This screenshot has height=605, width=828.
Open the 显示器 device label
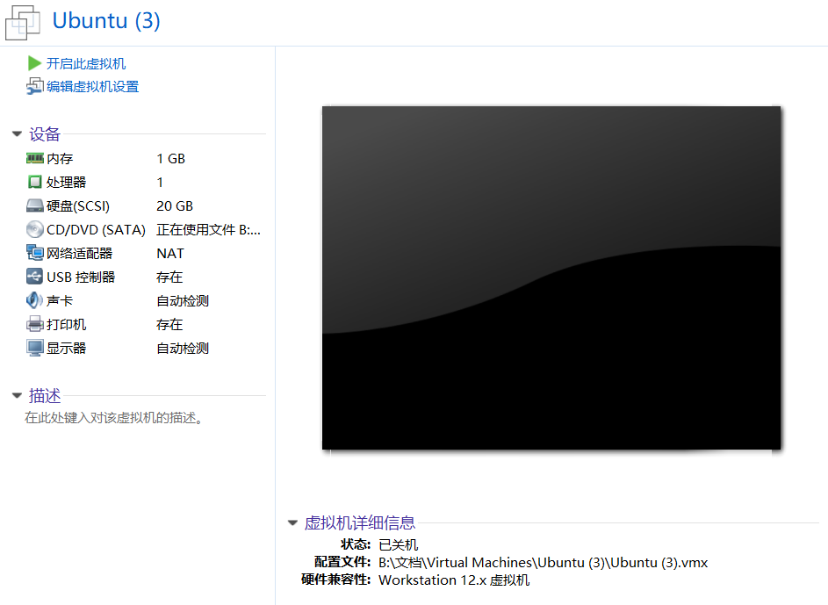coord(66,349)
